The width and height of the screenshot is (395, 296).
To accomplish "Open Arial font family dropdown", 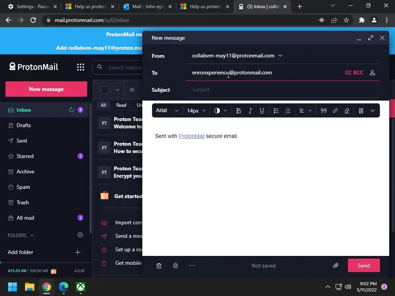I will click(x=167, y=111).
